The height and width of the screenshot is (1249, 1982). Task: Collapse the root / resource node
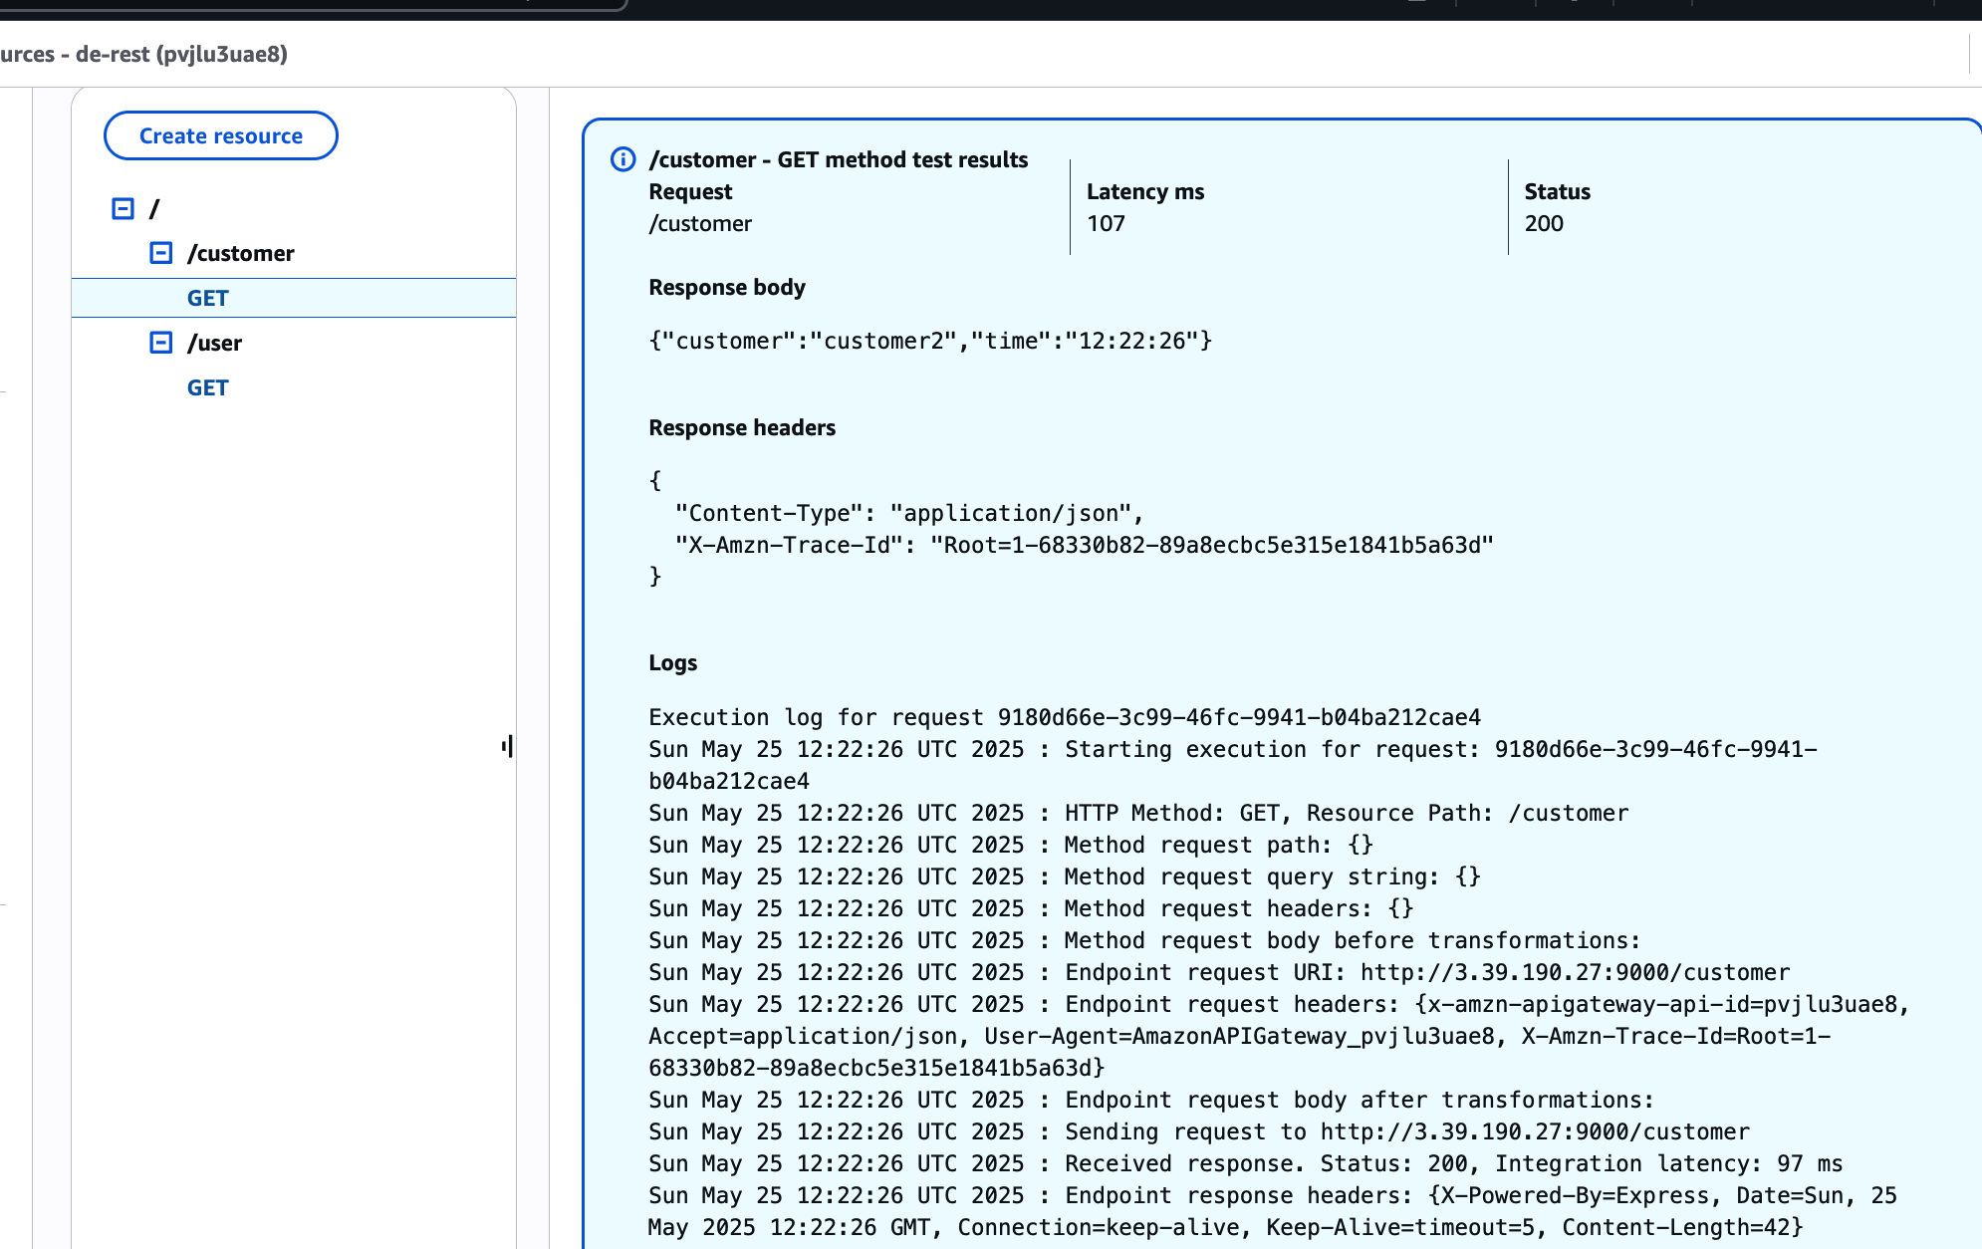[x=123, y=208]
